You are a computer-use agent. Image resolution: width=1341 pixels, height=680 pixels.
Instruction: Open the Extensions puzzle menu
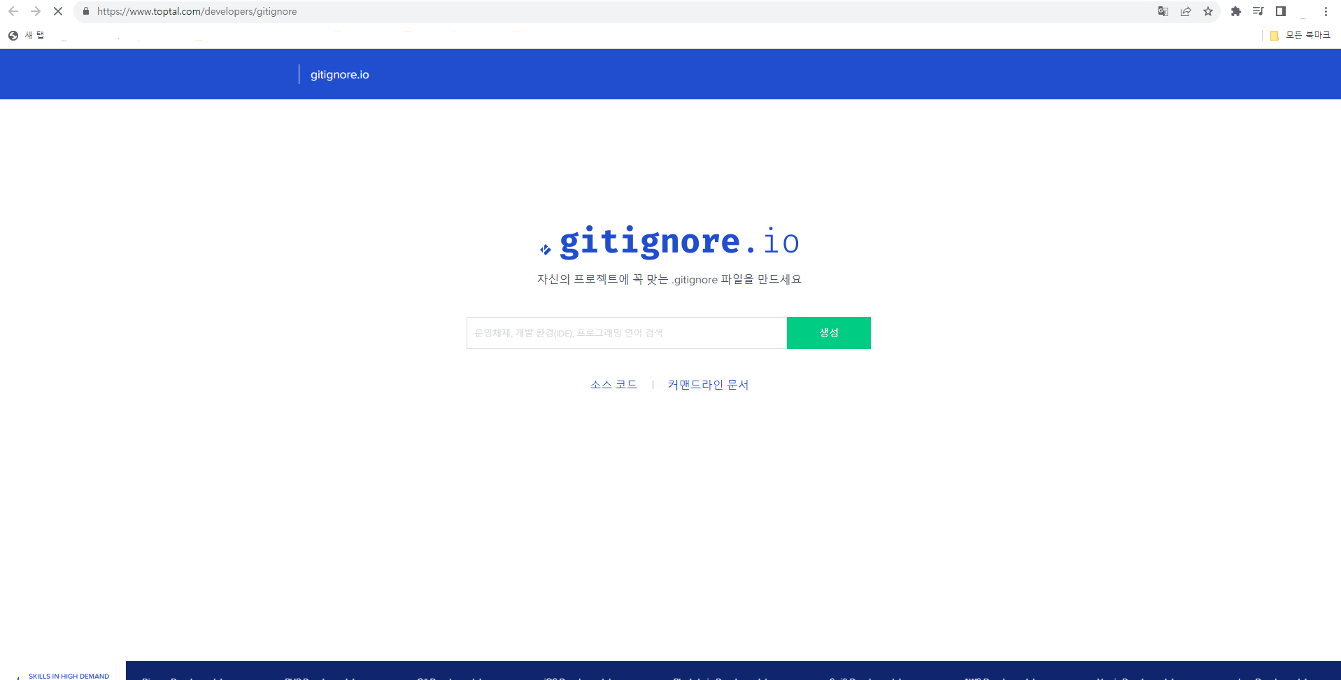[x=1236, y=11]
